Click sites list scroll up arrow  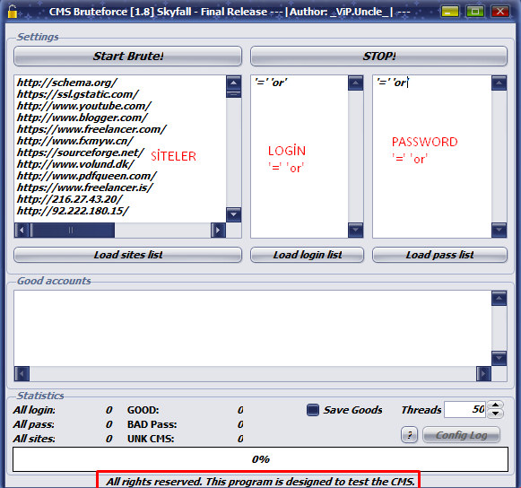pyautogui.click(x=233, y=83)
